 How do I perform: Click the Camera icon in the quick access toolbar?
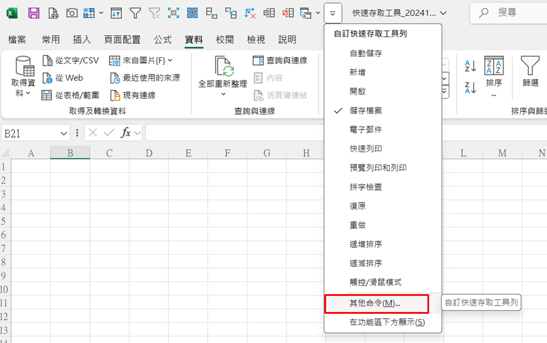(x=72, y=13)
